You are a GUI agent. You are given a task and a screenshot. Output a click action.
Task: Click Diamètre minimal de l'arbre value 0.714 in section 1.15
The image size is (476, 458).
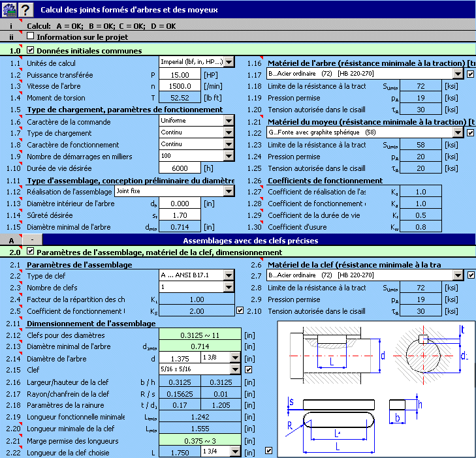(180, 227)
